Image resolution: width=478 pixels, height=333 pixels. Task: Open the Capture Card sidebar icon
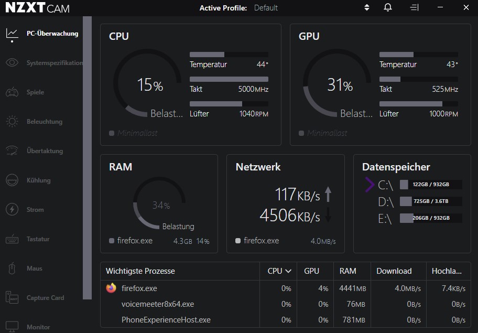point(12,297)
